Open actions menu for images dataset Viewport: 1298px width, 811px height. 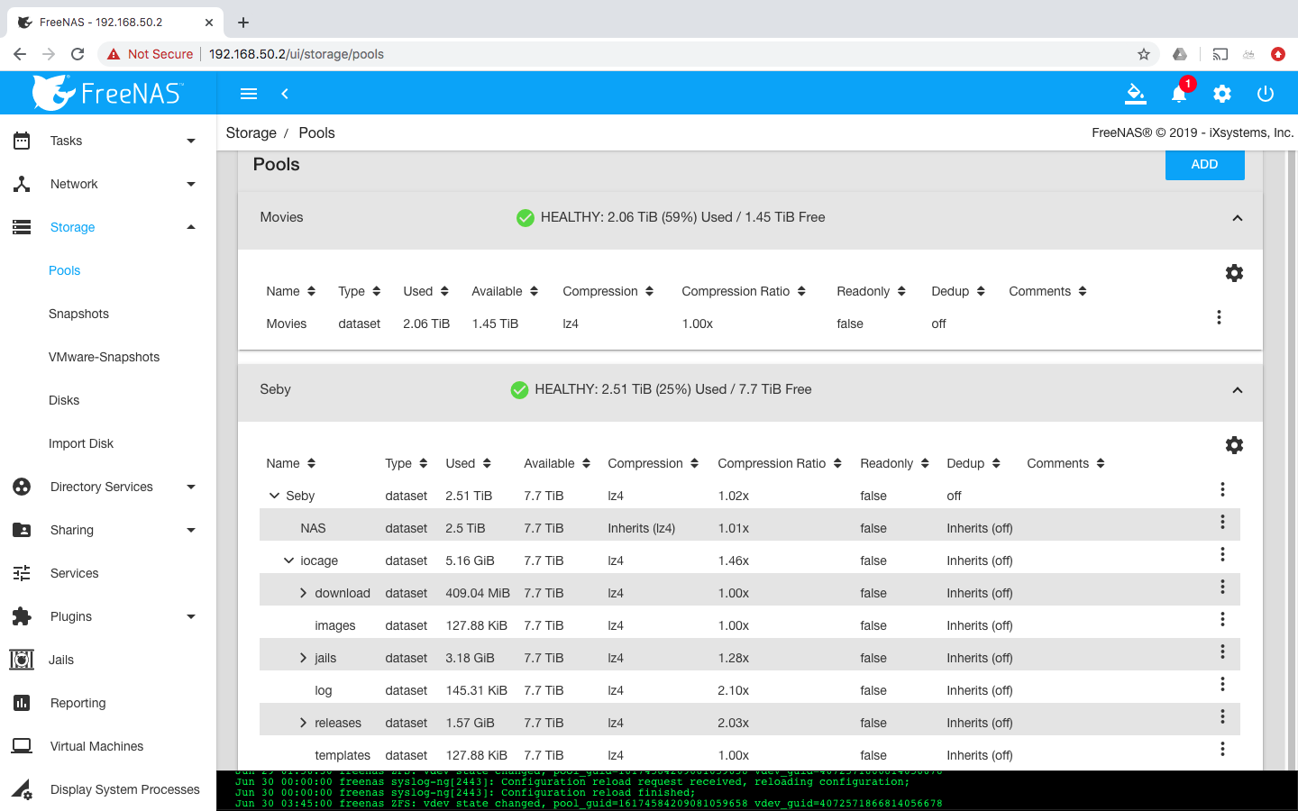pos(1222,619)
